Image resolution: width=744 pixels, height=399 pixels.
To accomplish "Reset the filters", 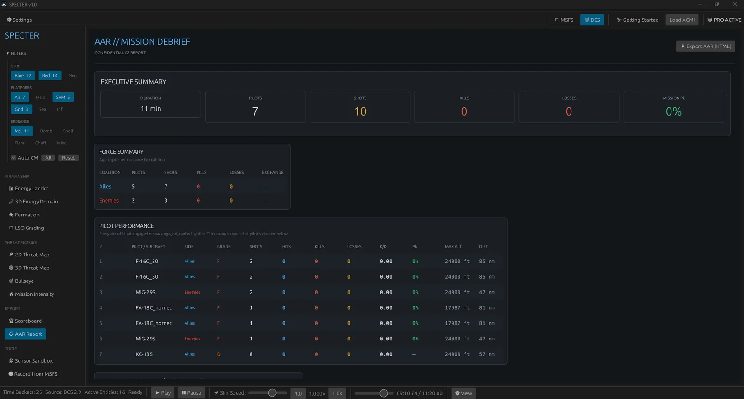I will [x=68, y=158].
